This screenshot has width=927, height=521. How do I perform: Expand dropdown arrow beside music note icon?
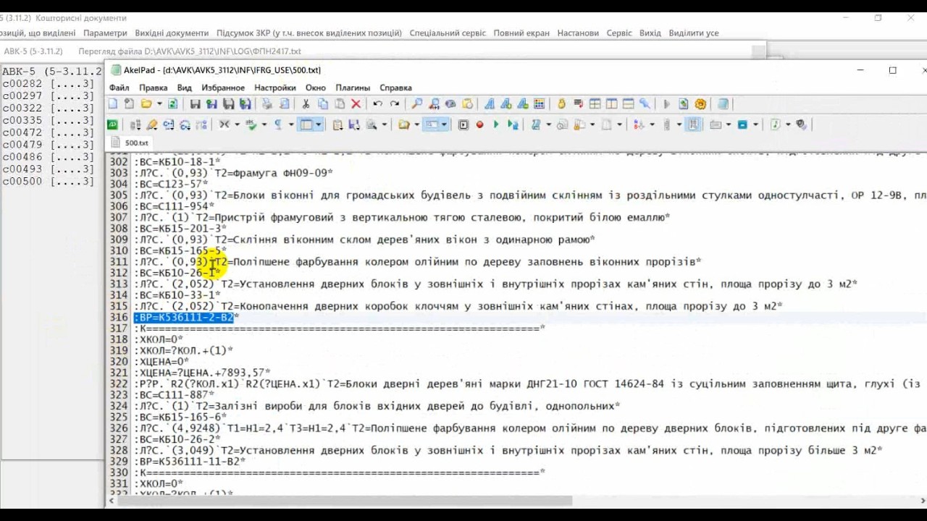[x=789, y=124]
